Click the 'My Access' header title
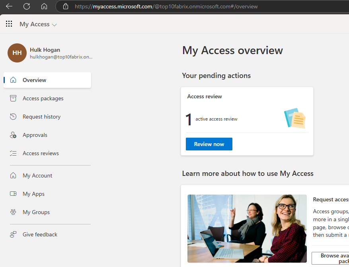The width and height of the screenshot is (349, 267). (35, 24)
